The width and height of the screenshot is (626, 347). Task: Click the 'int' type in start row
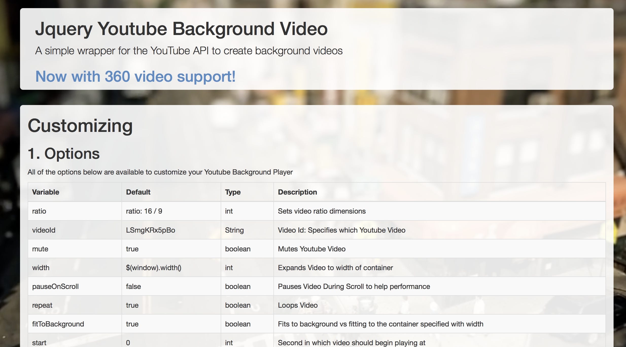click(x=229, y=343)
